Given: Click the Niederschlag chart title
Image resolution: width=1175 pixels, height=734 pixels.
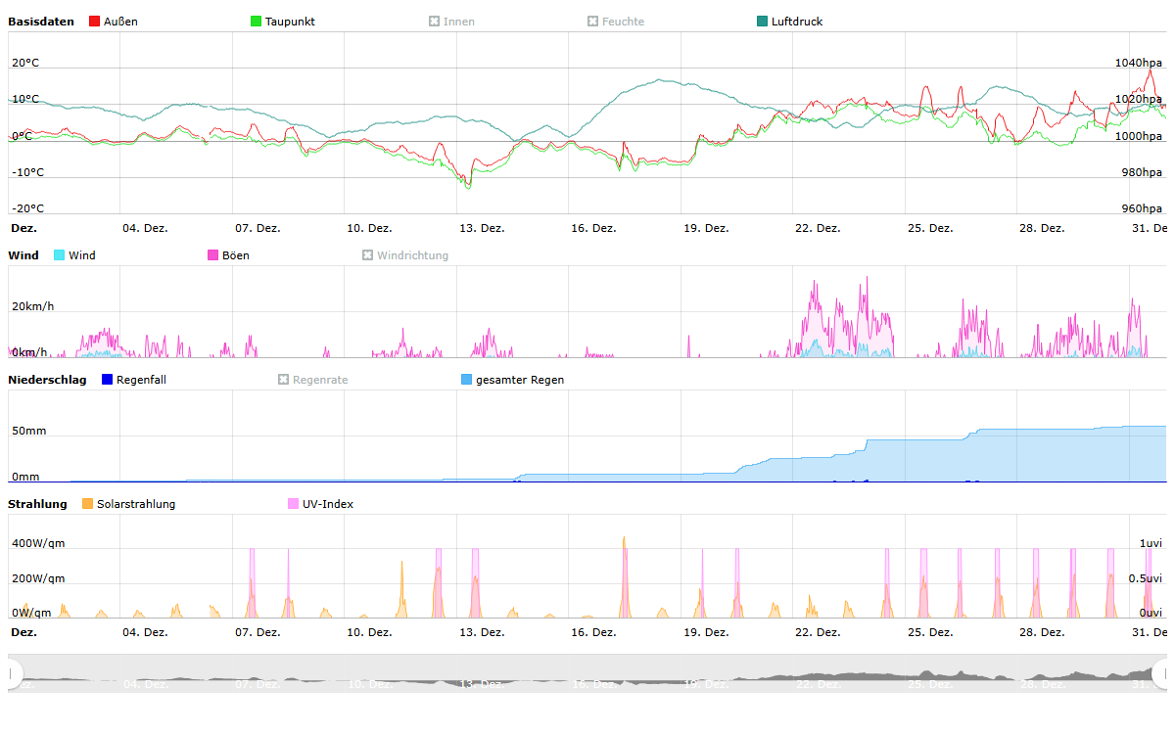Looking at the screenshot, I should point(47,380).
